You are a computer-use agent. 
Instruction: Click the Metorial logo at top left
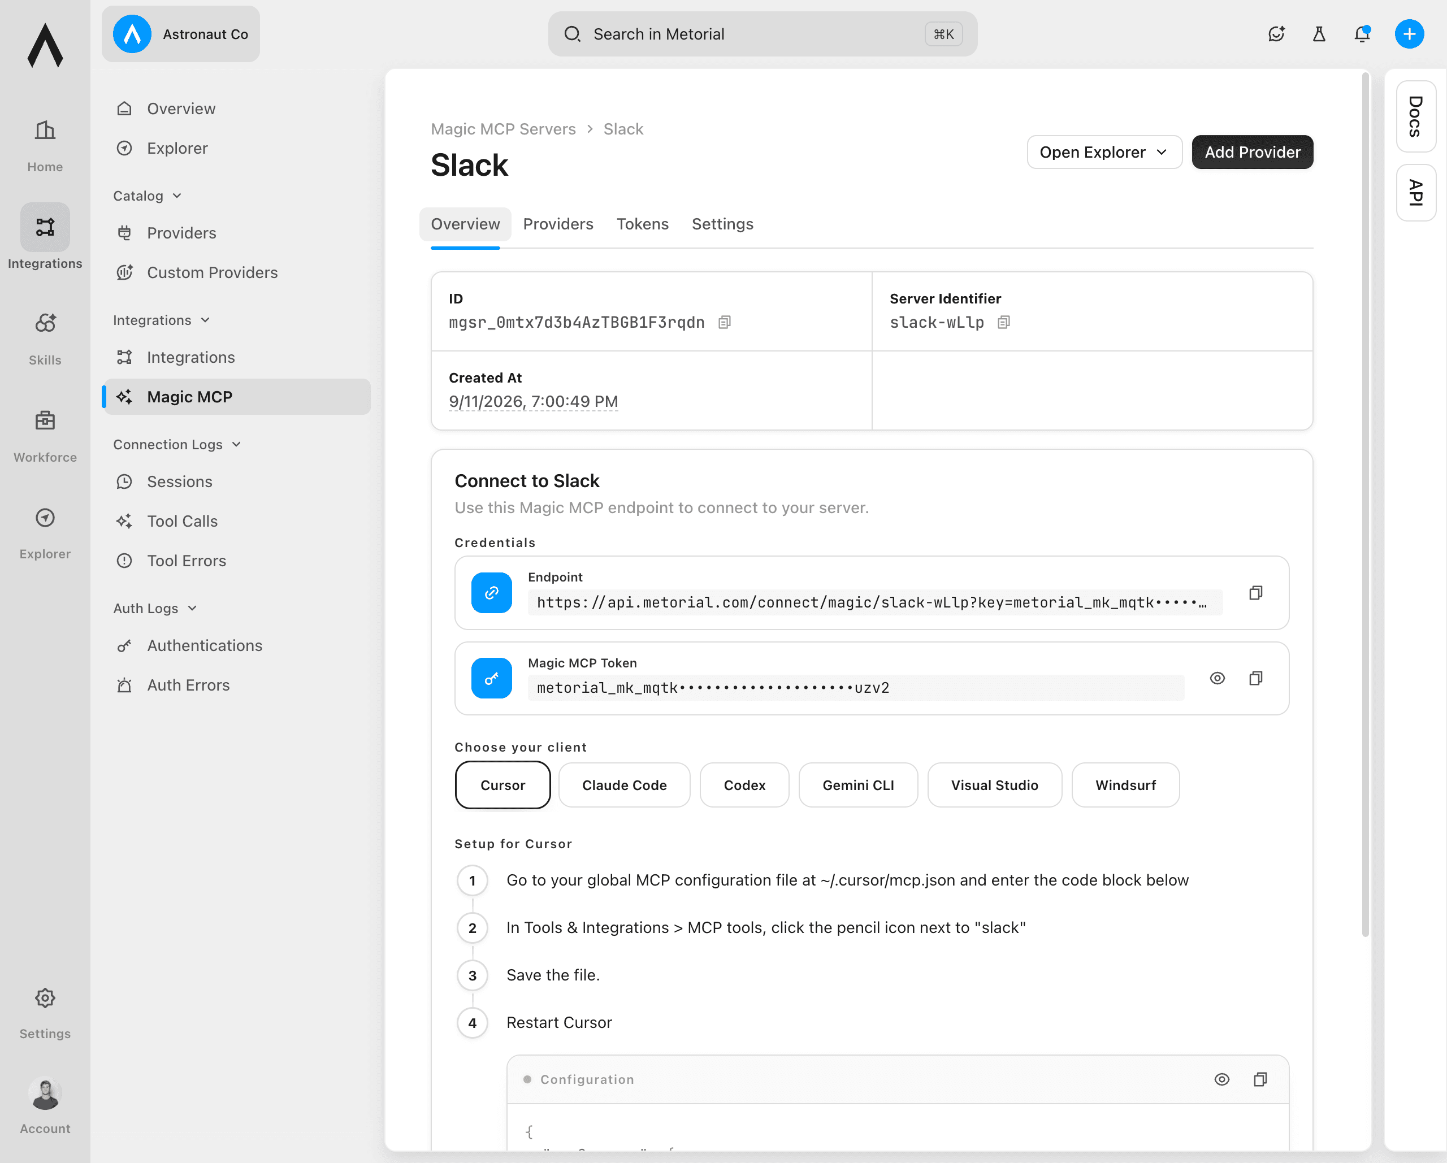[x=45, y=46]
